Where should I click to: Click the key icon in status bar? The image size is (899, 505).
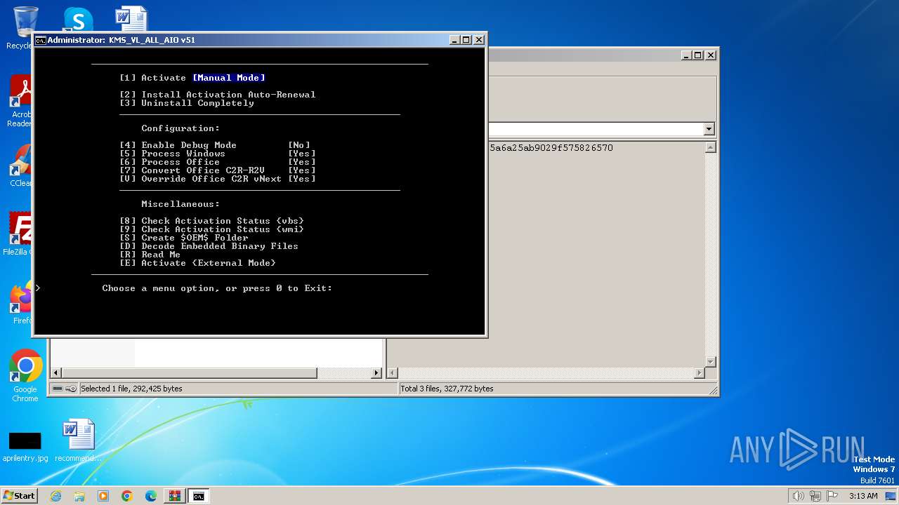click(71, 389)
